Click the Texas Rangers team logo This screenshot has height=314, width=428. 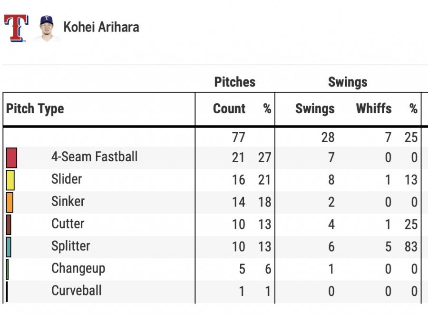16,28
